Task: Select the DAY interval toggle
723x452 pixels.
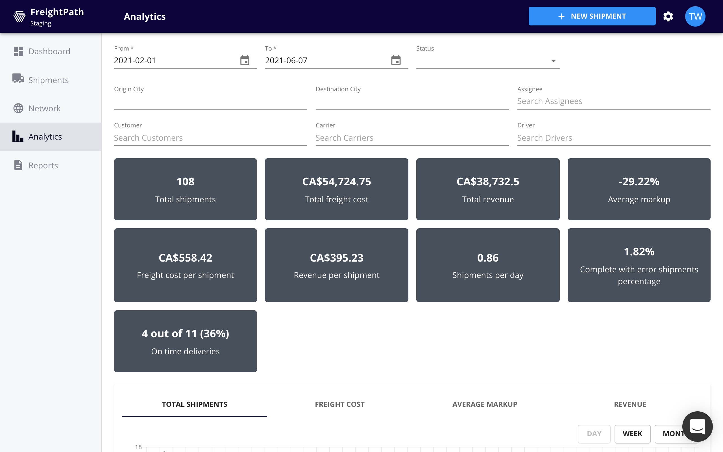Action: point(594,434)
